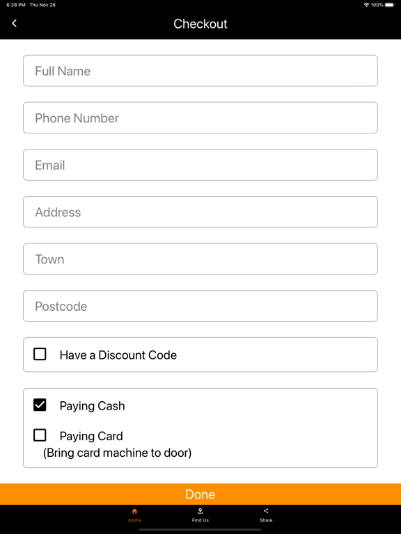Image resolution: width=401 pixels, height=534 pixels.
Task: Tap the battery indicator icon
Action: (390, 5)
